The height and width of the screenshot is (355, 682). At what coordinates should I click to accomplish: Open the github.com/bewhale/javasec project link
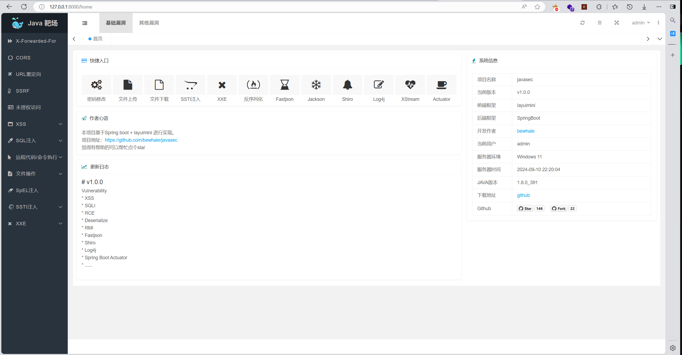tap(141, 140)
